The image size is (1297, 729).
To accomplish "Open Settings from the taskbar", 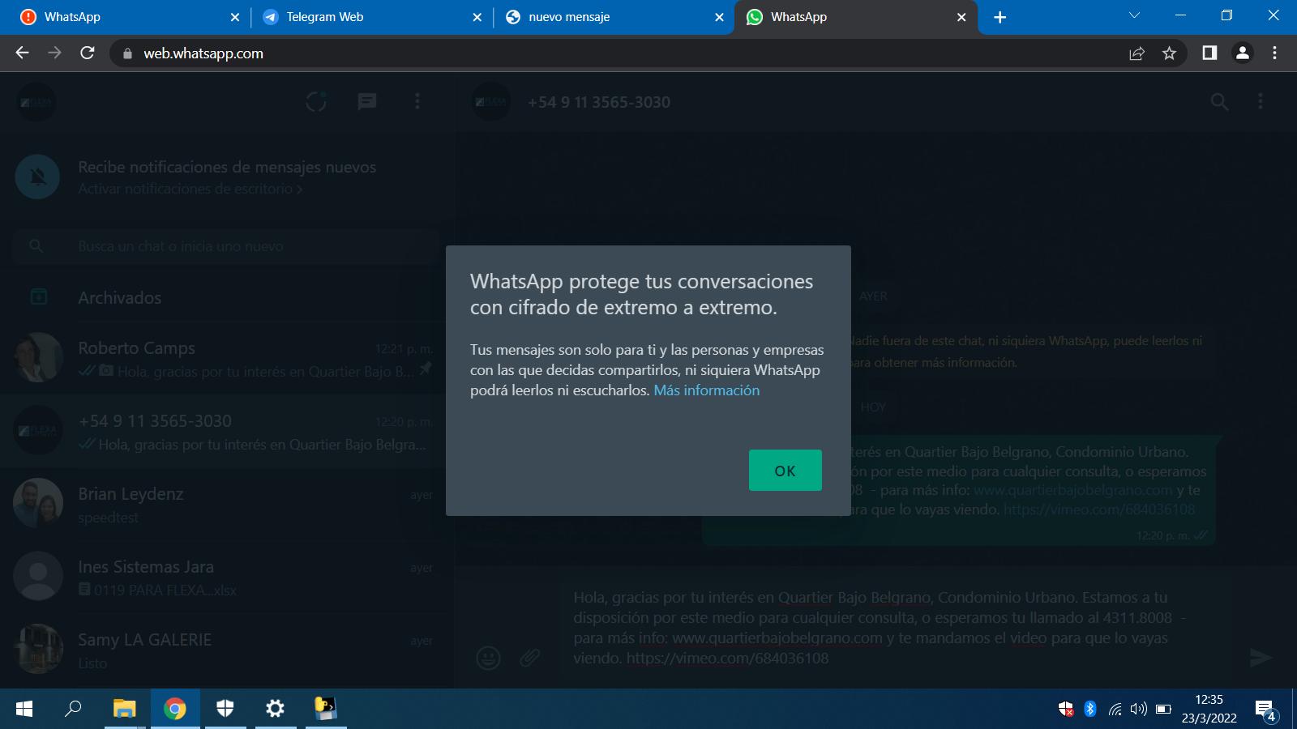I will click(276, 709).
